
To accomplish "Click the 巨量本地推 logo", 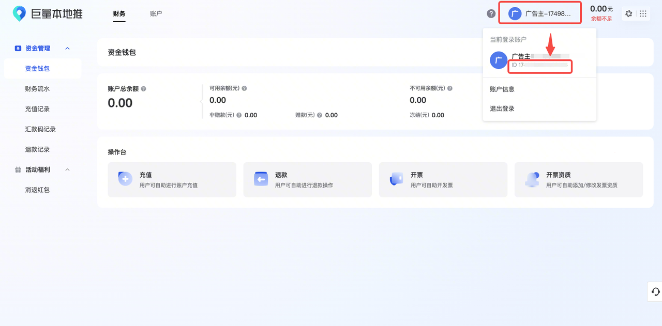I will 48,14.
